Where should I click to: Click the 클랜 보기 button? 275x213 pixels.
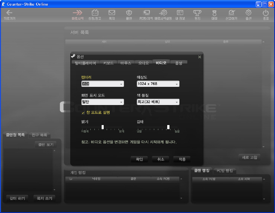pos(46,144)
